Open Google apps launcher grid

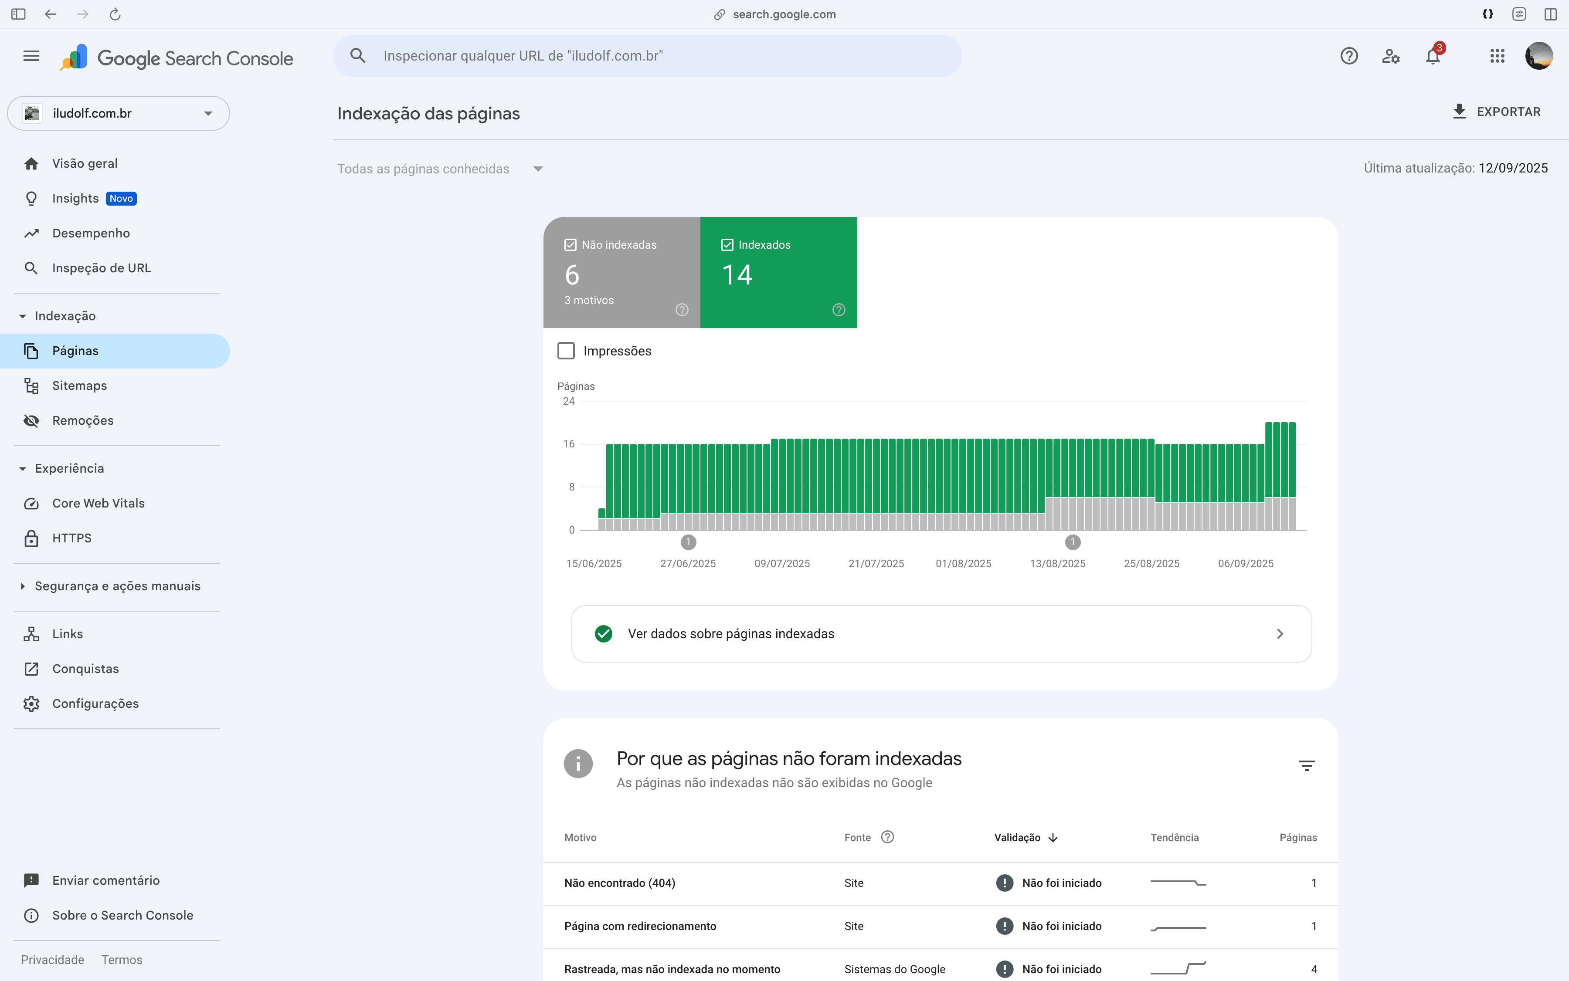[1496, 56]
